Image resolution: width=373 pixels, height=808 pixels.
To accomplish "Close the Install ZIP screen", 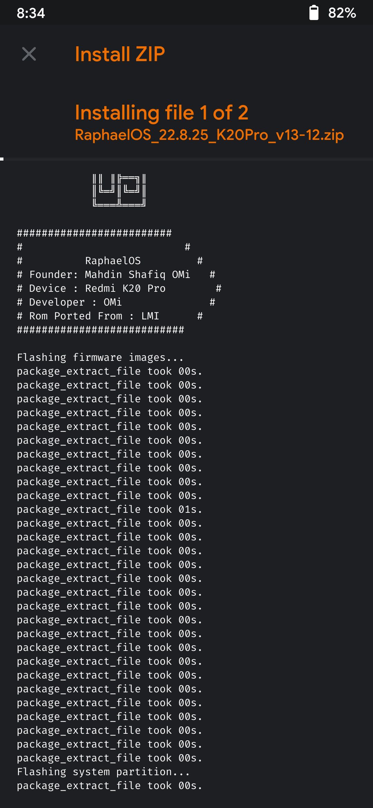I will [29, 54].
